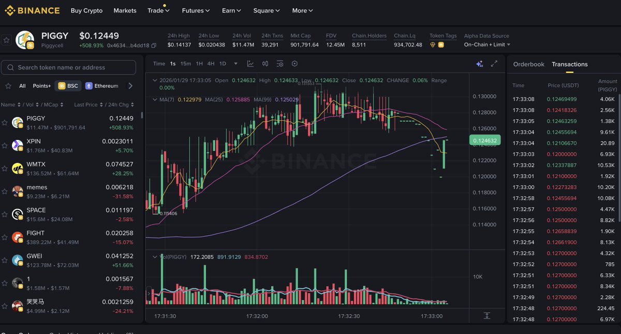The image size is (621, 334).
Task: Favorite the WMTX token row
Action: click(x=5, y=168)
